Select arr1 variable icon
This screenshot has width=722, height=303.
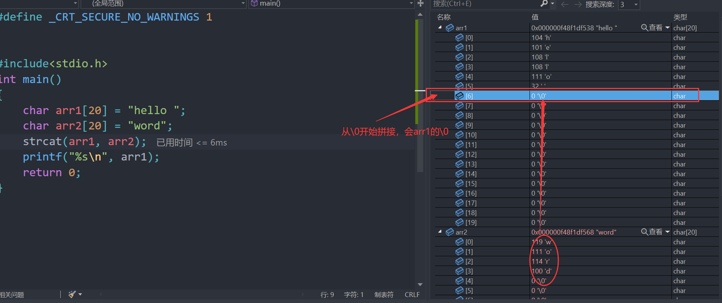pyautogui.click(x=450, y=28)
